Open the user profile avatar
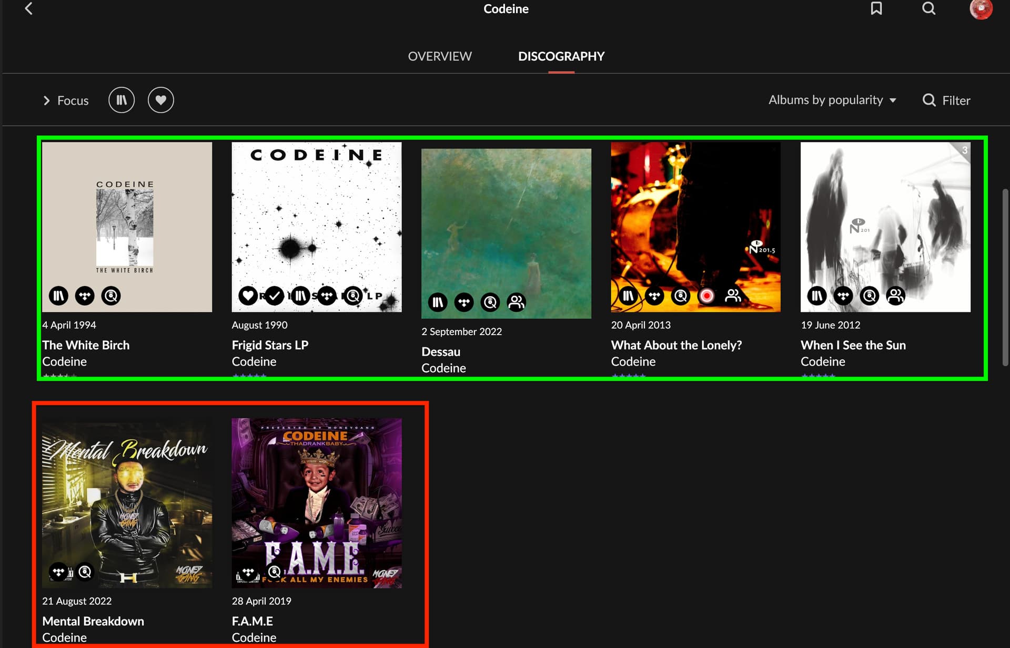Image resolution: width=1010 pixels, height=648 pixels. (x=981, y=8)
